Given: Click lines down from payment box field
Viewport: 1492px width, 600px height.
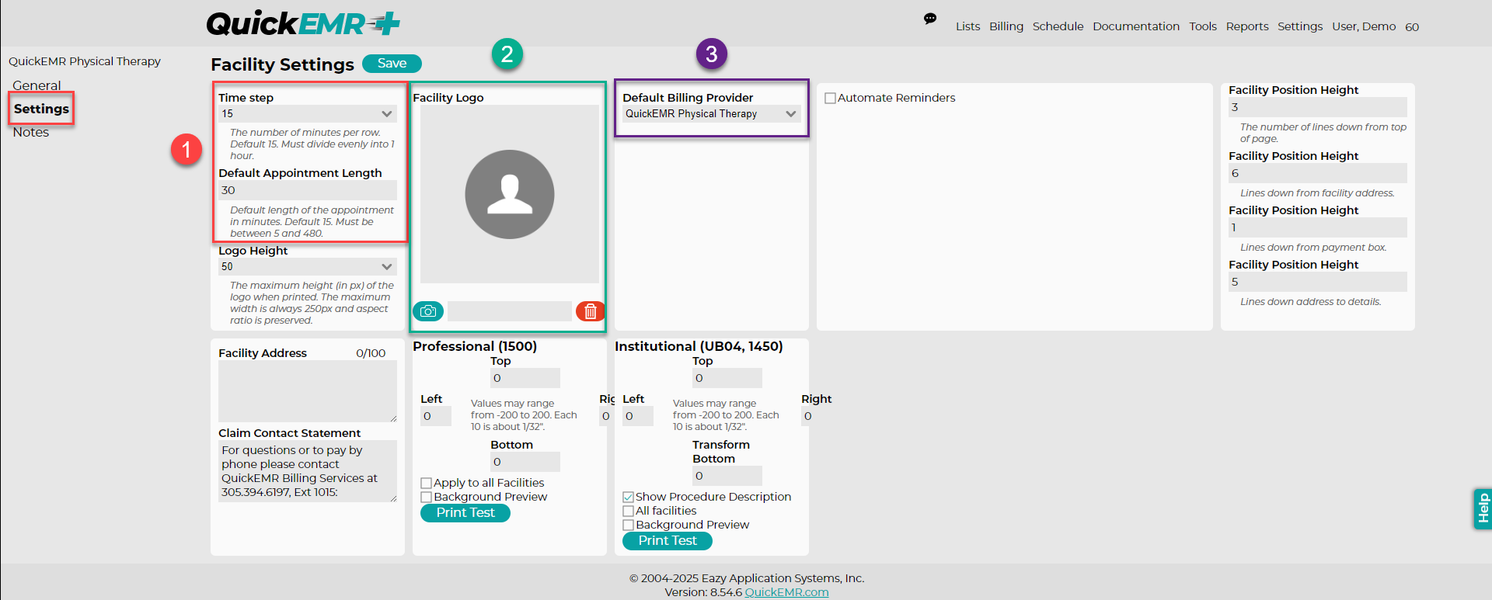Looking at the screenshot, I should coord(1318,227).
